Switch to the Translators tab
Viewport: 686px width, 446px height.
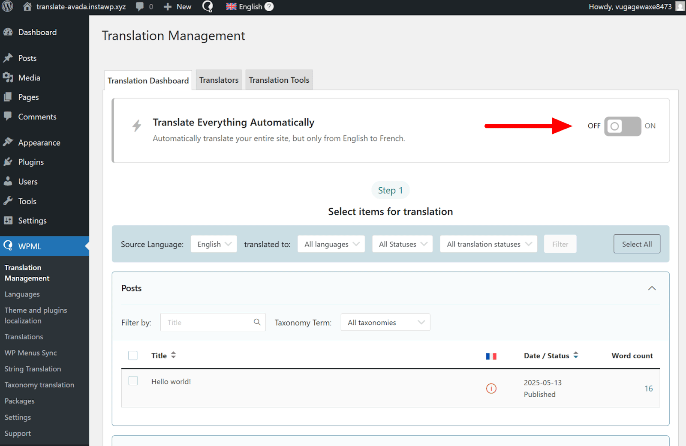click(219, 80)
